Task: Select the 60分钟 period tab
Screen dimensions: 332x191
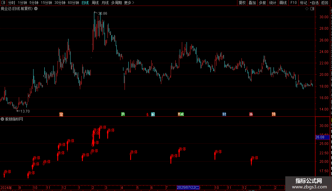Action: 73,3
